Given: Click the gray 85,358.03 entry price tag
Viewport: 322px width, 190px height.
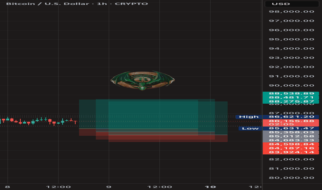Looking at the screenshot, I should pos(291,133).
